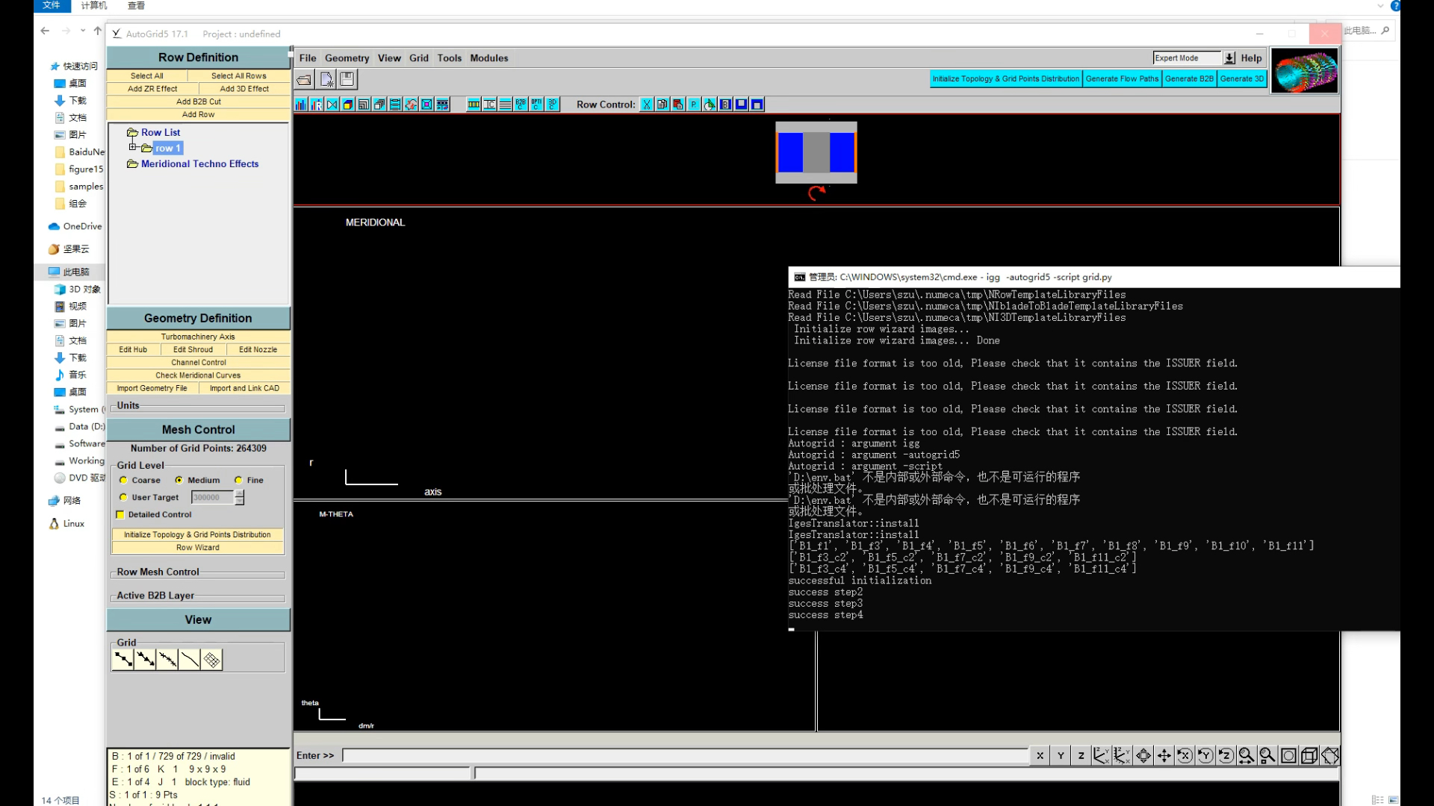Viewport: 1434px width, 806px height.
Task: Click the bowtie shaped toolbar icon
Action: click(x=332, y=104)
